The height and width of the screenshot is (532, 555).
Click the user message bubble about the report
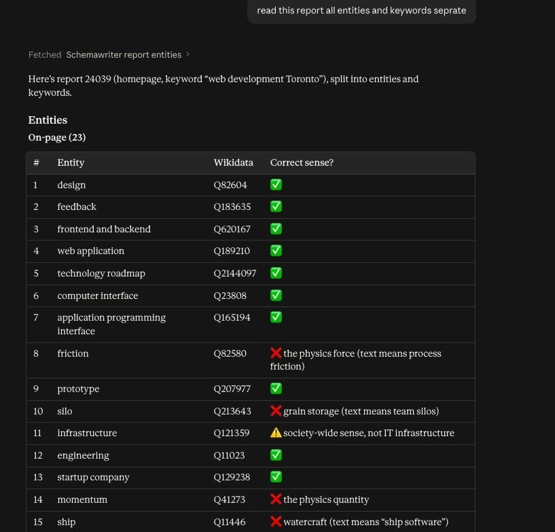[361, 11]
